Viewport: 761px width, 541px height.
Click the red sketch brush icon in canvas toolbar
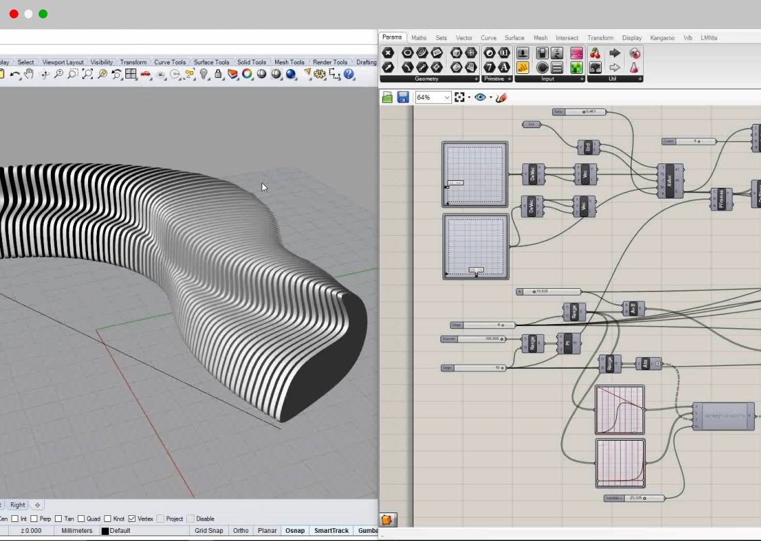(x=501, y=98)
